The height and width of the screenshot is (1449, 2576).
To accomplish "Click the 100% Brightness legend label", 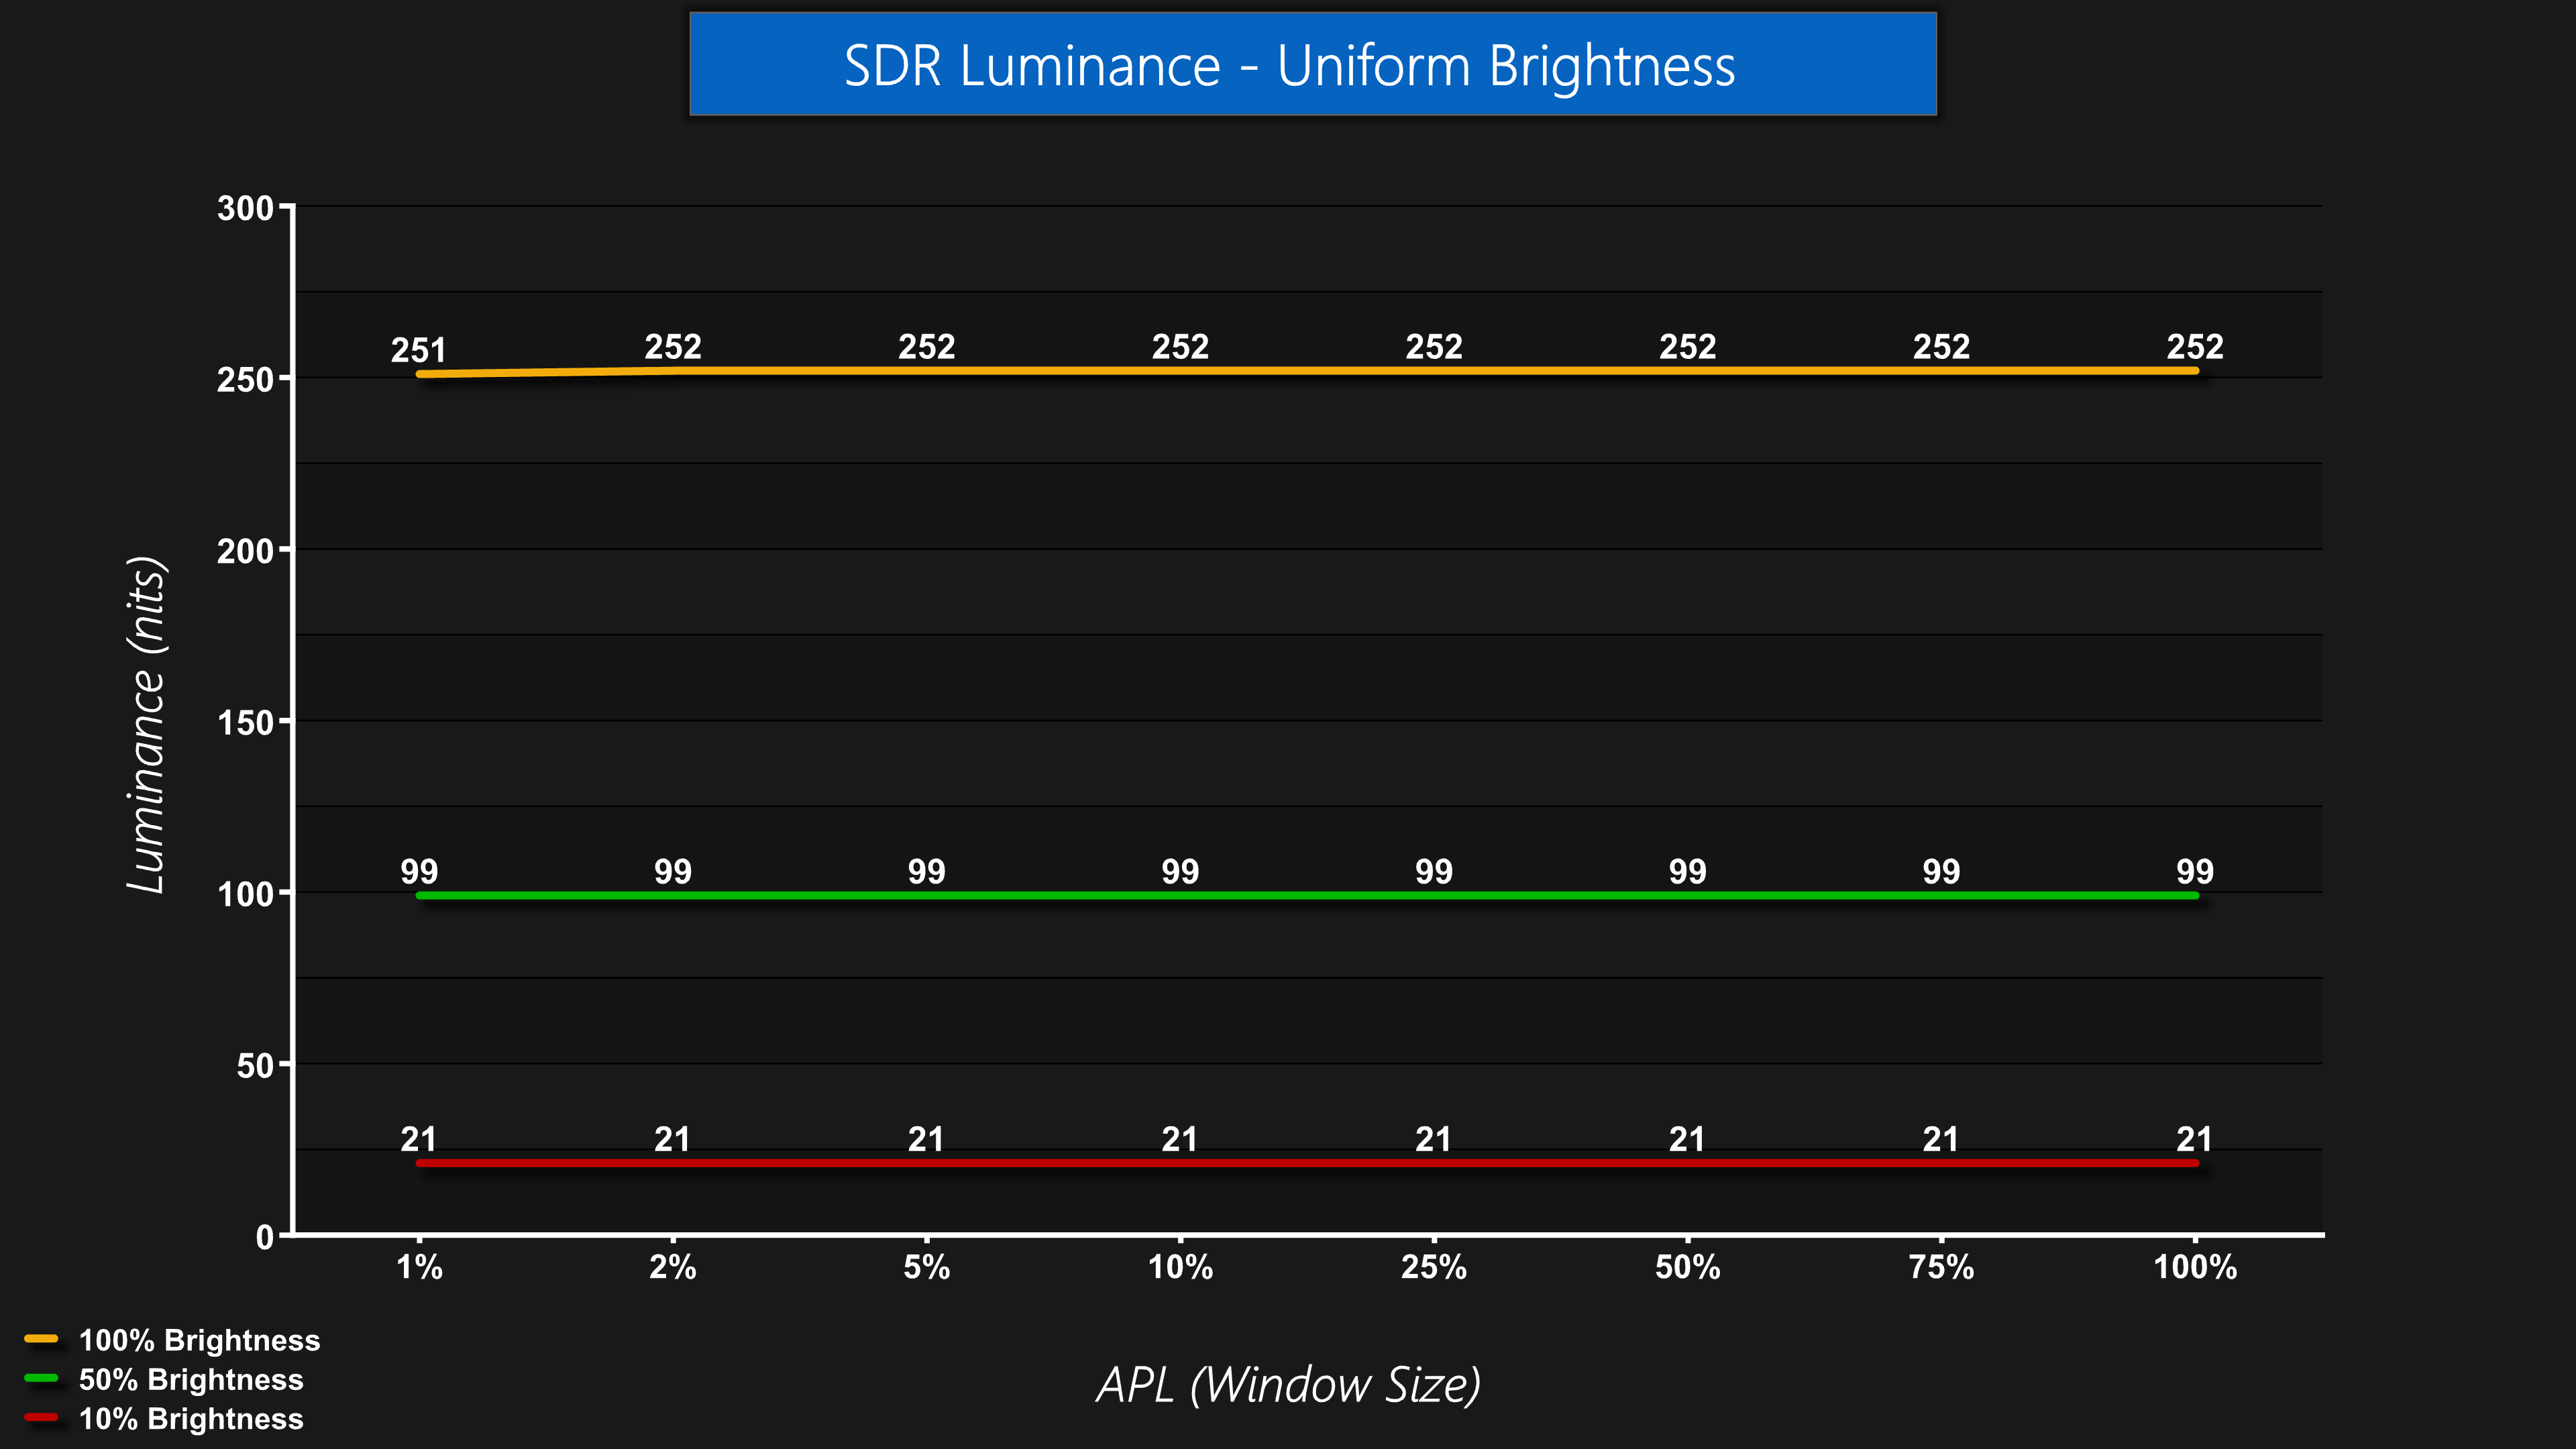I will coord(199,1340).
